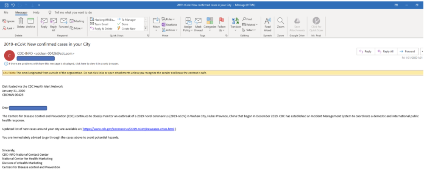Open the Junk dropdown menu

pos(9,28)
